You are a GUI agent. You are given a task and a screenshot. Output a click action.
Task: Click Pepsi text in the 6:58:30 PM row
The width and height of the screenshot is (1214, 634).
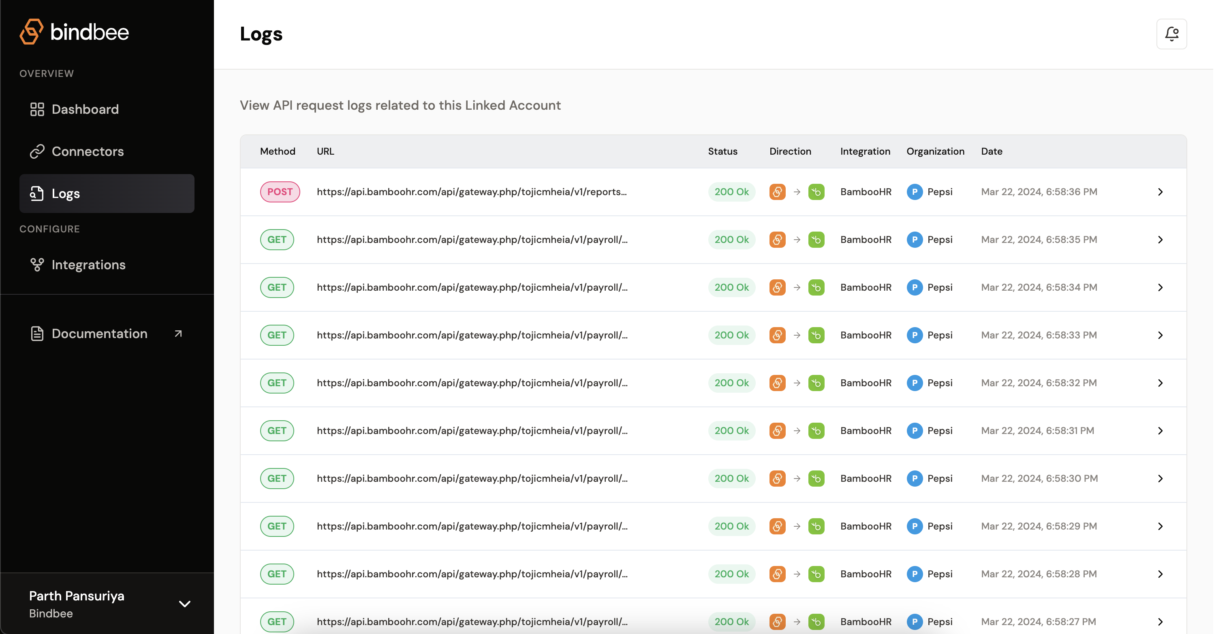coord(940,479)
